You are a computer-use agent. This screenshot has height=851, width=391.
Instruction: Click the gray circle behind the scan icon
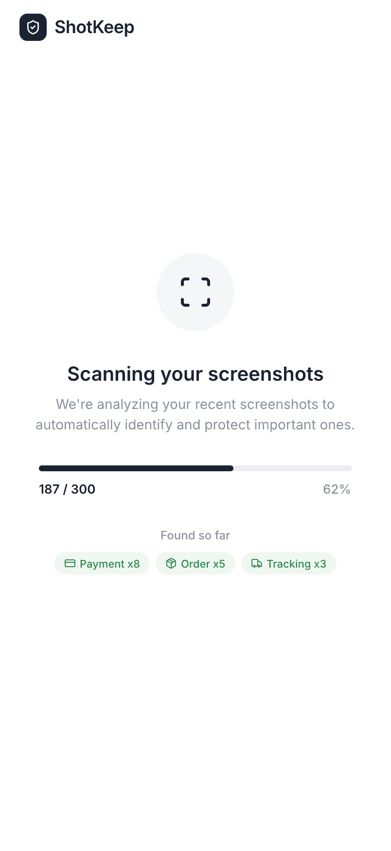click(168, 273)
